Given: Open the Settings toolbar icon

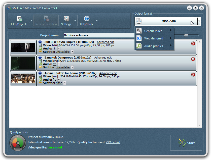Looking at the screenshot, I should (x=66, y=19).
